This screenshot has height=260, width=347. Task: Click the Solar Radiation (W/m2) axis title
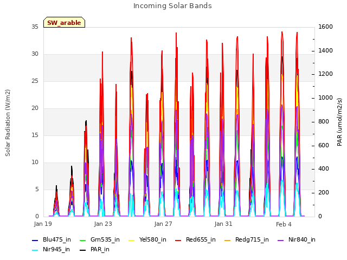click(x=8, y=123)
